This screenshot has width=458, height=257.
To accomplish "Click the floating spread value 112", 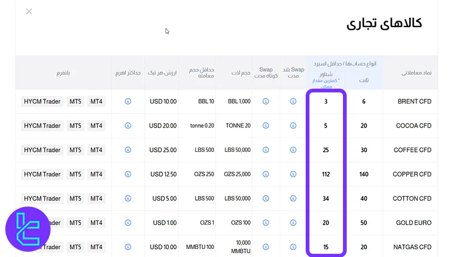I will [x=326, y=174].
